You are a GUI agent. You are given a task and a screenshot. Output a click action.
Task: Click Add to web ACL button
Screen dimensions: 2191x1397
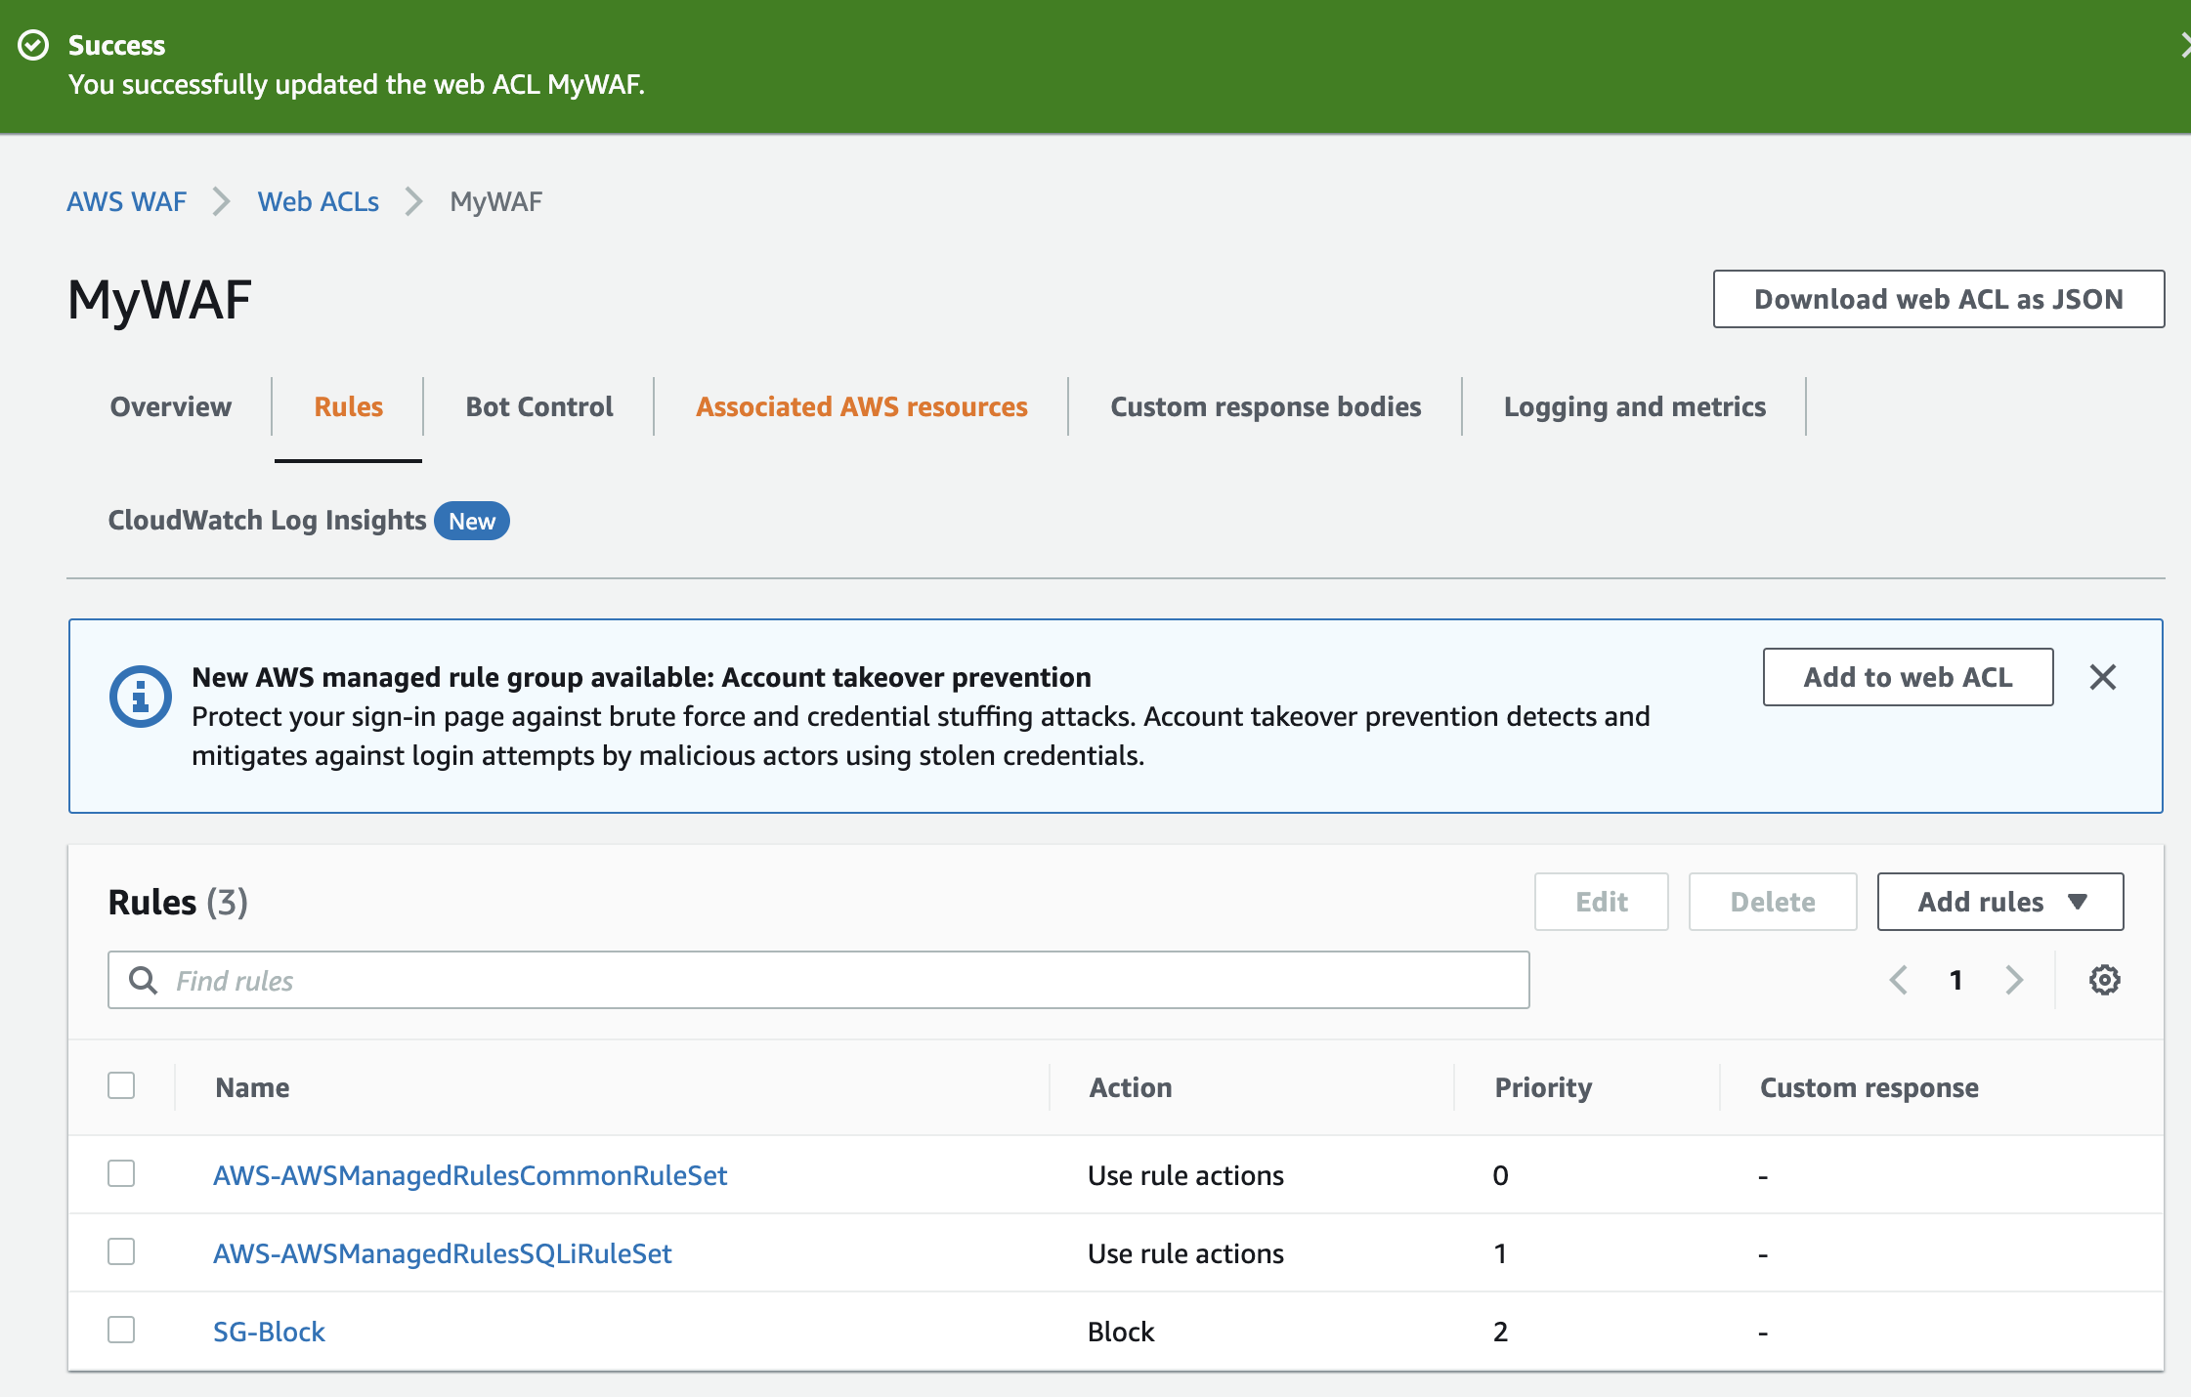tap(1908, 677)
